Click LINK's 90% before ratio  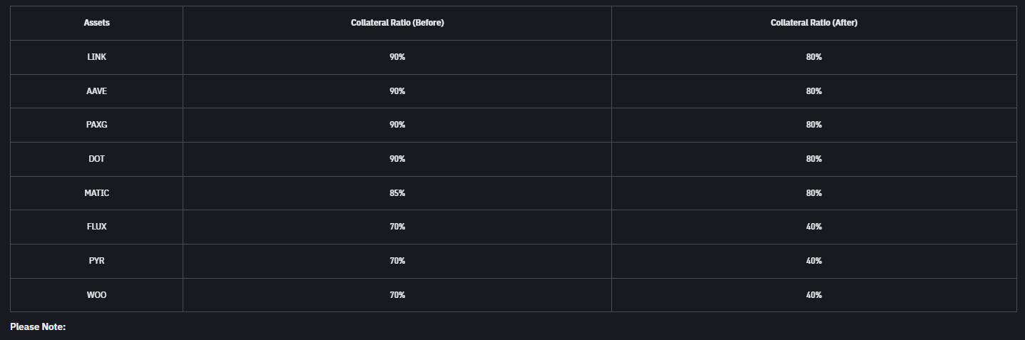[397, 57]
